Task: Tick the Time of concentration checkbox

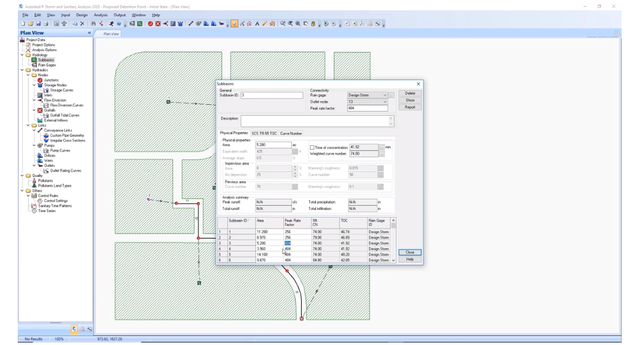Action: tap(312, 147)
